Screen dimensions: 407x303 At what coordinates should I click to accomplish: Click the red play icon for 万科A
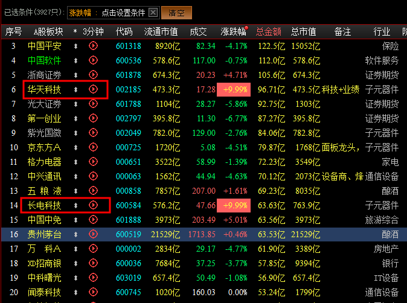[x=93, y=249]
